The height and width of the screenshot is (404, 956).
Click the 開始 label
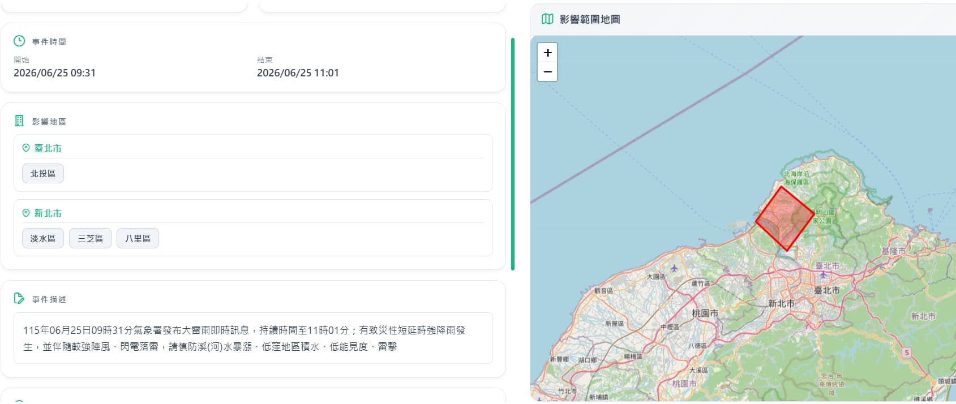22,60
